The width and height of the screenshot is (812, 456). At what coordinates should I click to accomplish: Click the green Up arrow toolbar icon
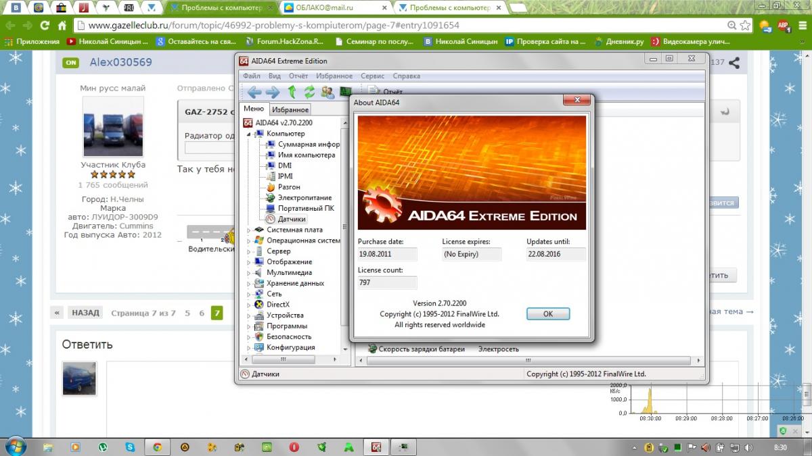pos(292,92)
